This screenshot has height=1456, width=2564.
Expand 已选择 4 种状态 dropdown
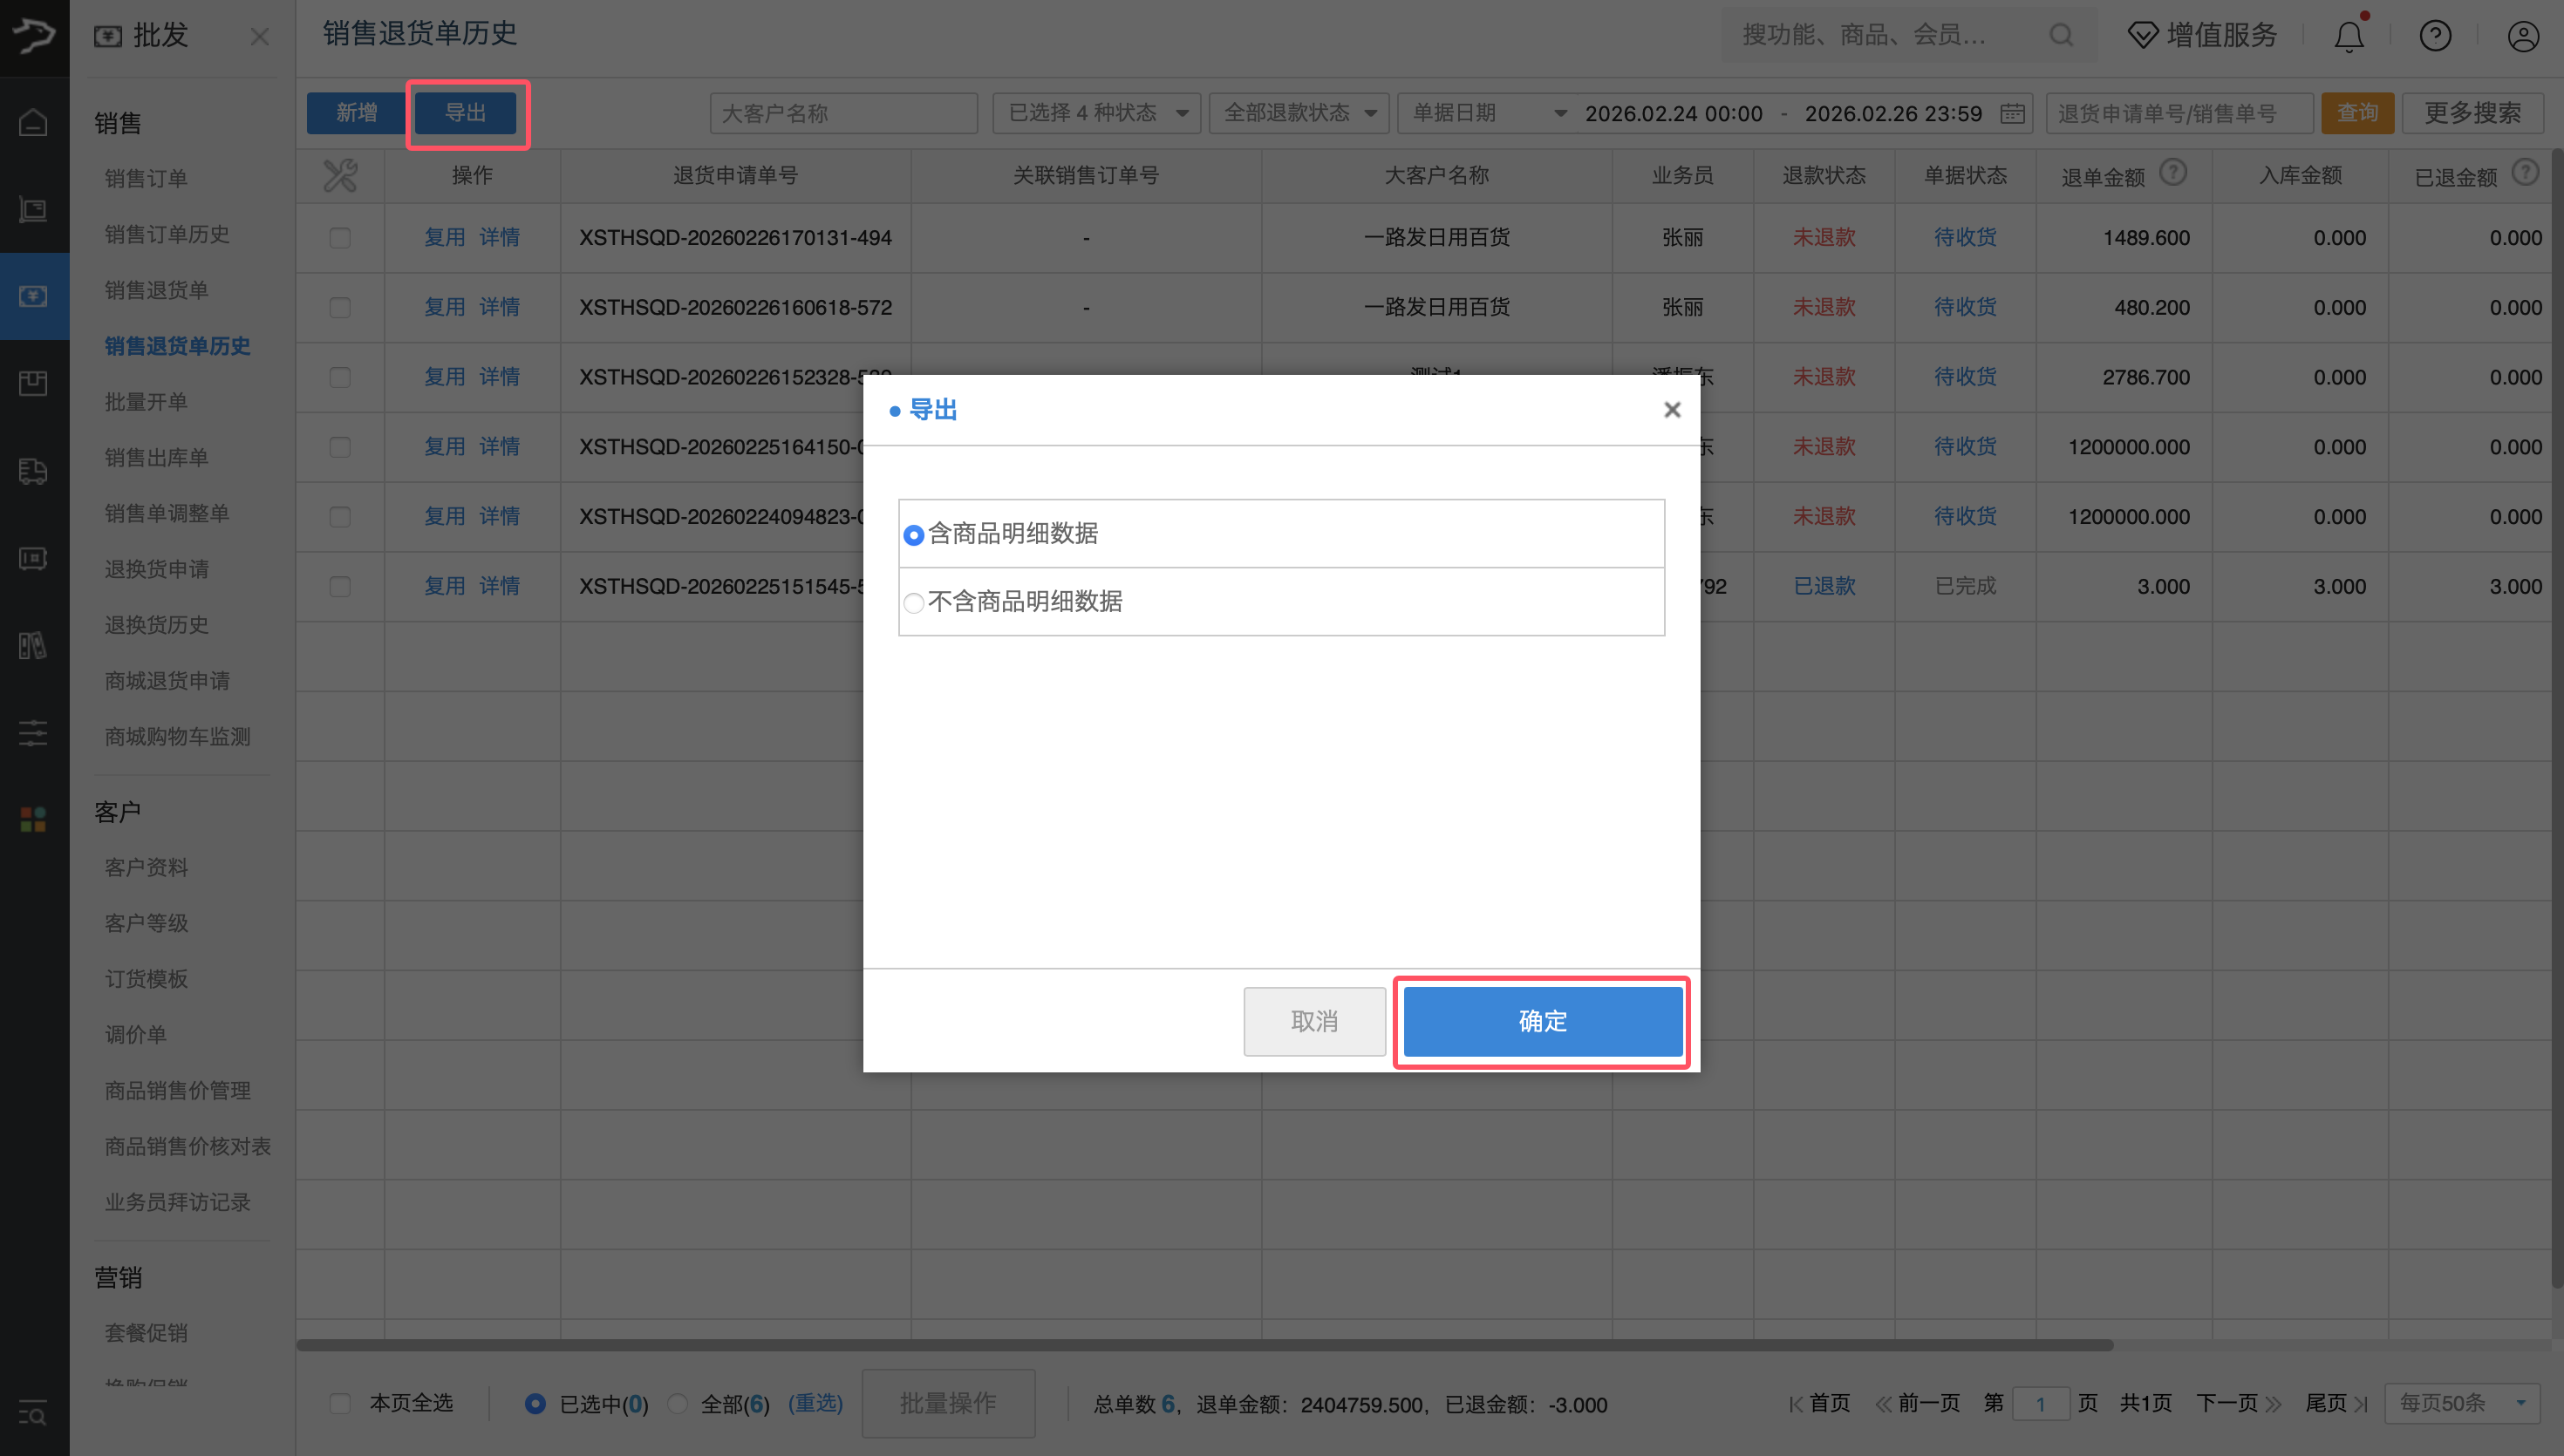(x=1098, y=113)
